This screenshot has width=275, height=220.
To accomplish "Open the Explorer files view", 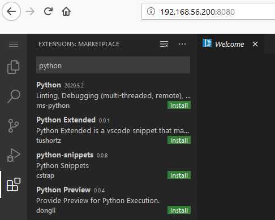I will pos(14,67).
